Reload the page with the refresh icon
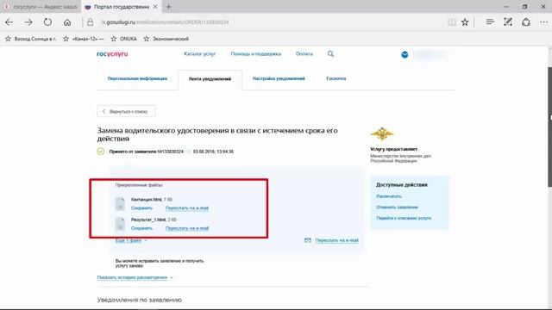The height and width of the screenshot is (310, 552). click(x=47, y=22)
